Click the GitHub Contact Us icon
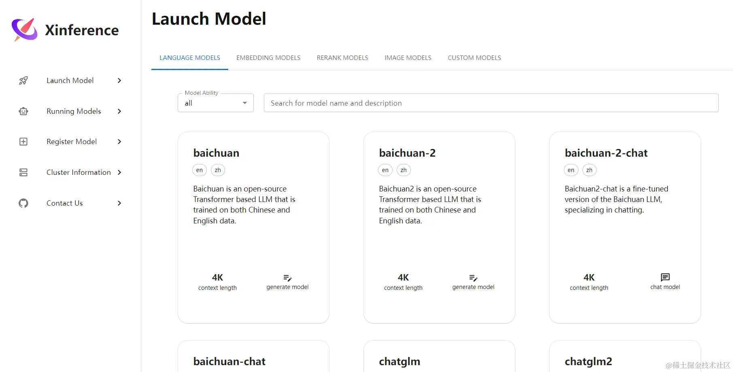Viewport: 733px width, 372px height. 23,203
